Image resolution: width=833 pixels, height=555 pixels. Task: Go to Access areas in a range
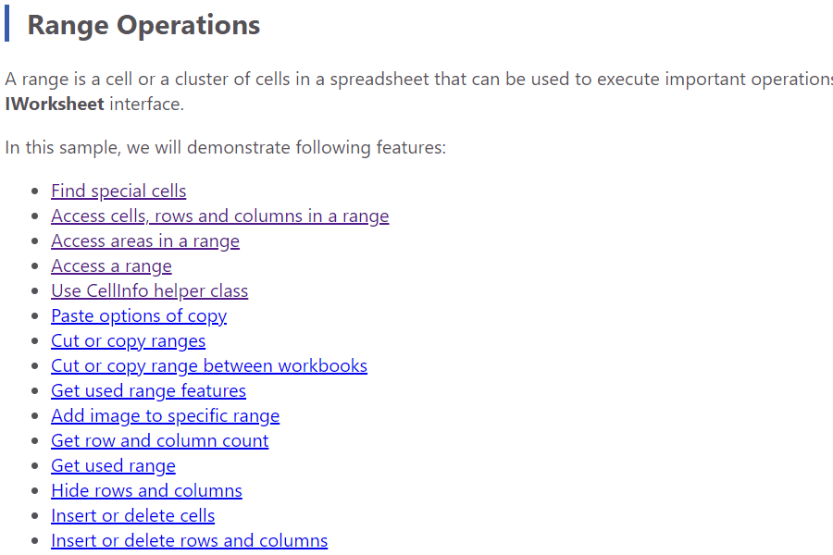pyautogui.click(x=145, y=240)
